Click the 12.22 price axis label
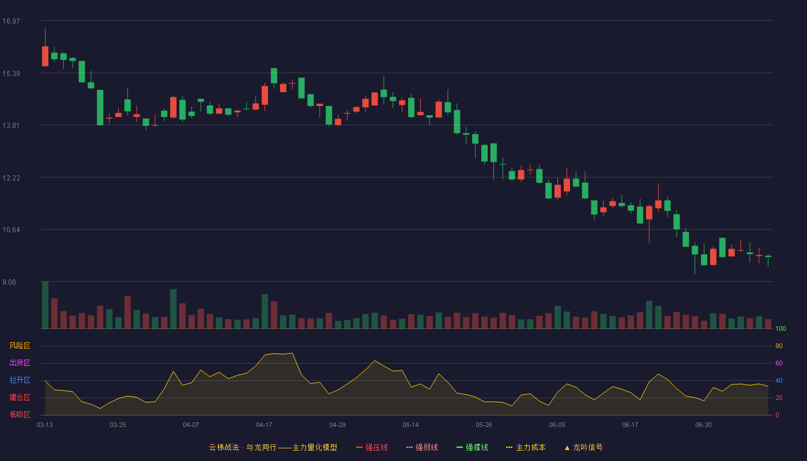 [11, 178]
